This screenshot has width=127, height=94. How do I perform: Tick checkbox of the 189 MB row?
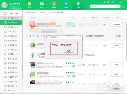(26, 74)
